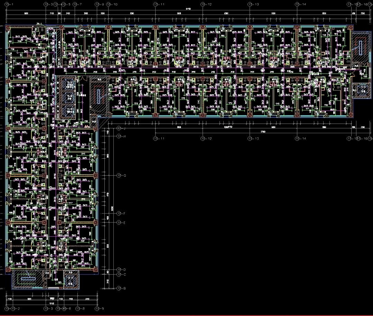Select the staircase at the south wing's end
The width and height of the screenshot is (373, 316).
point(26,279)
